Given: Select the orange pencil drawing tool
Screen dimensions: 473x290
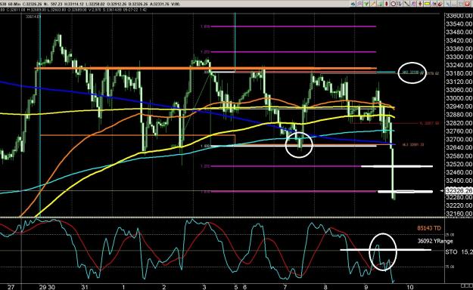Looking at the screenshot, I should [373, 4].
